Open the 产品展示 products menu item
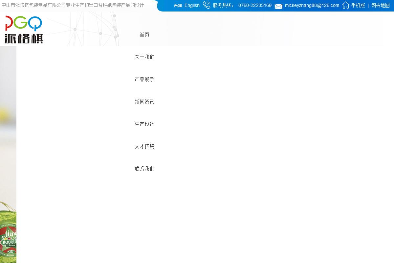The image size is (394, 263). [144, 80]
